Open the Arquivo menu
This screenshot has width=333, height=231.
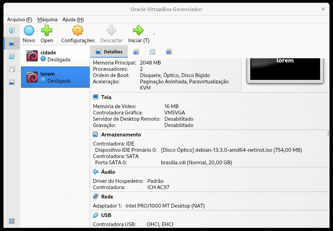coord(19,20)
